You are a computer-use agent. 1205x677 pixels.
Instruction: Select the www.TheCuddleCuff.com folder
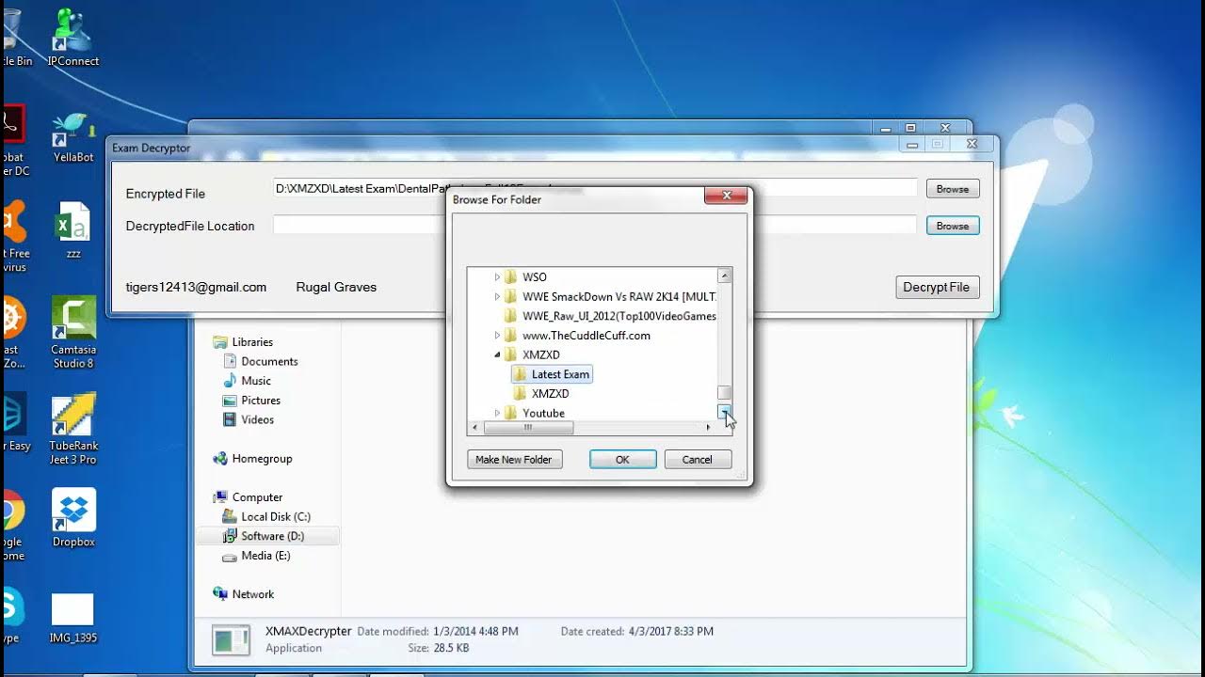pyautogui.click(x=586, y=336)
